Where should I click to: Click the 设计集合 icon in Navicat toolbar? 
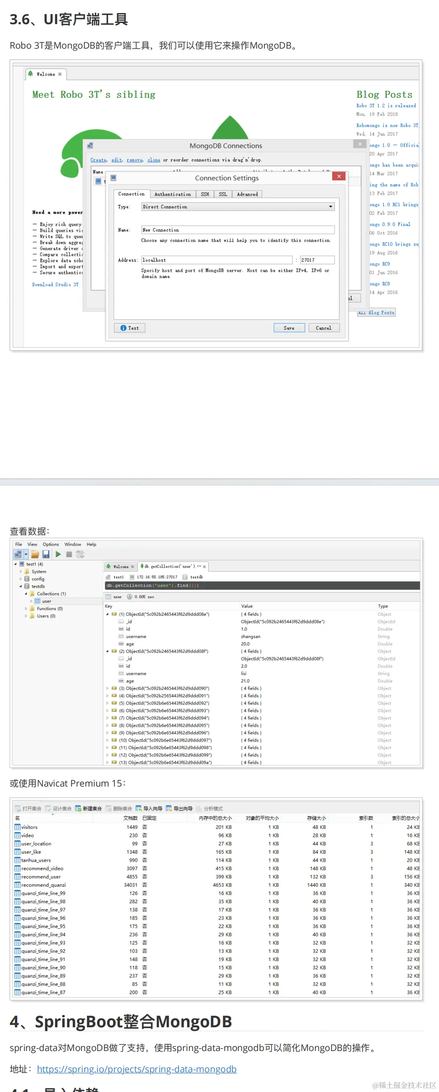click(x=48, y=808)
